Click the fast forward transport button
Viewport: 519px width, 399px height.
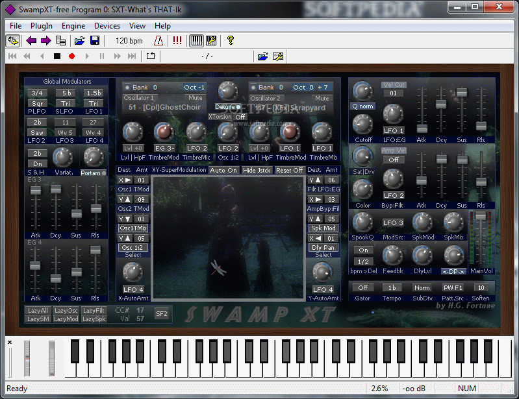[x=117, y=56]
